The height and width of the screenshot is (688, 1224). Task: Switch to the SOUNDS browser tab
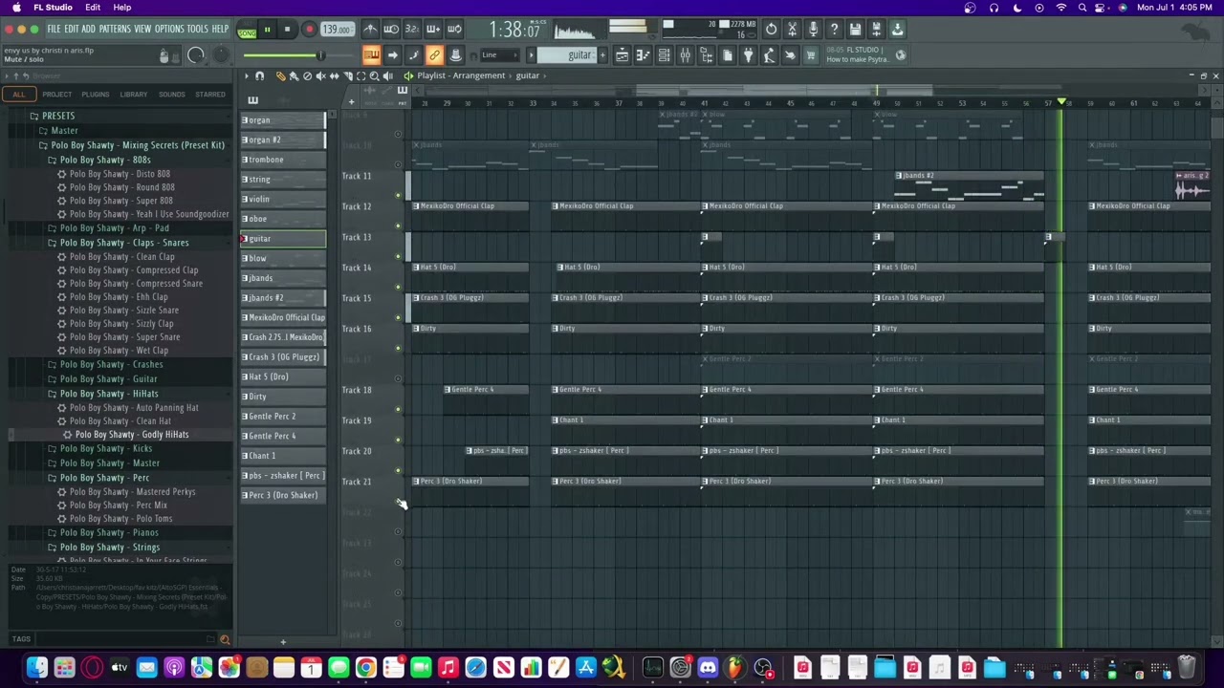[x=172, y=95]
